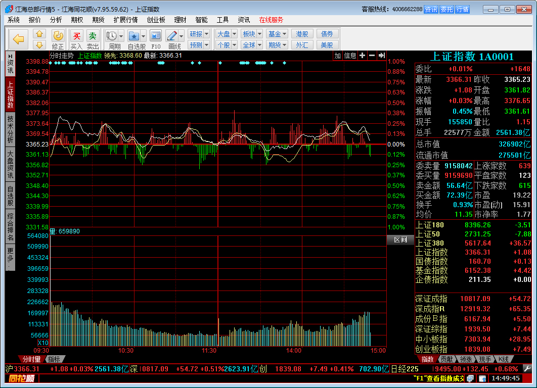Click the 上证指数 1A0001 title heading
Viewport: 537px width, 388px height.
(472, 57)
